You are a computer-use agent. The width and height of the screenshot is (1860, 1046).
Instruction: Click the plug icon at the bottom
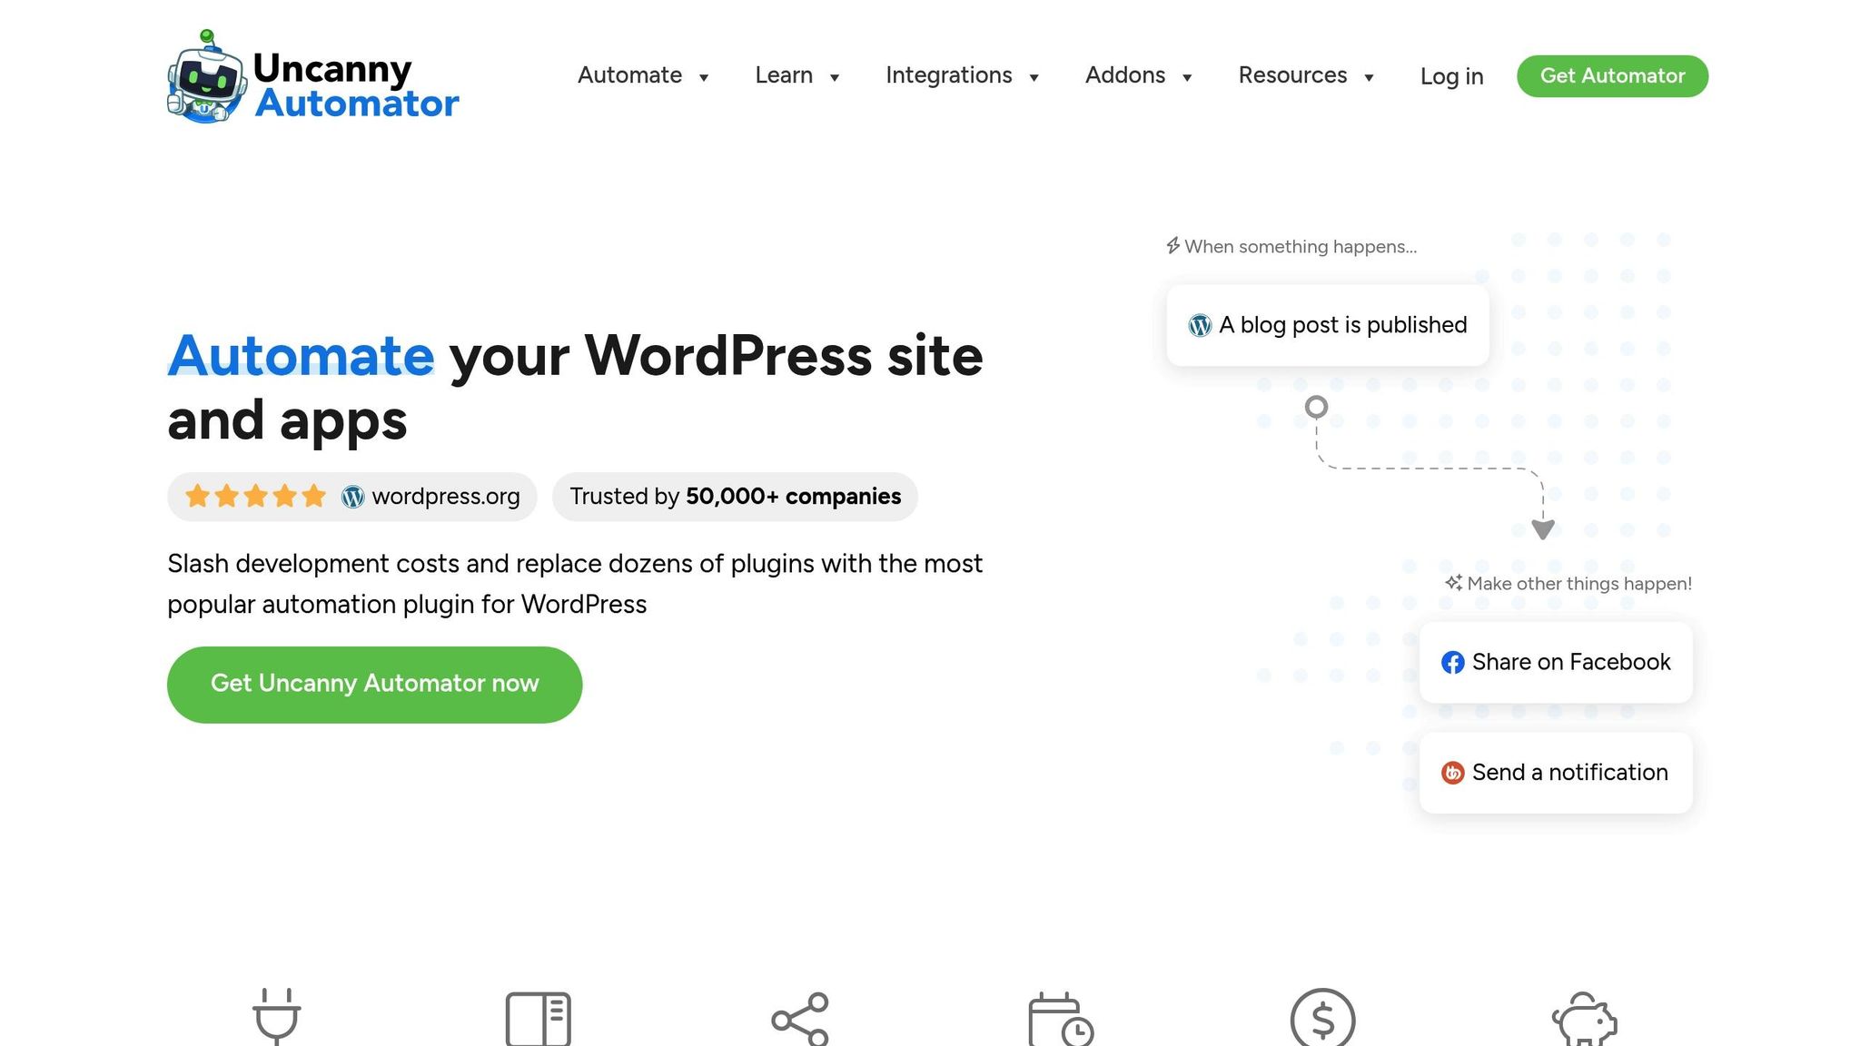(x=276, y=1016)
